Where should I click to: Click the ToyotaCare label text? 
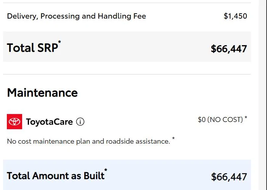click(49, 122)
